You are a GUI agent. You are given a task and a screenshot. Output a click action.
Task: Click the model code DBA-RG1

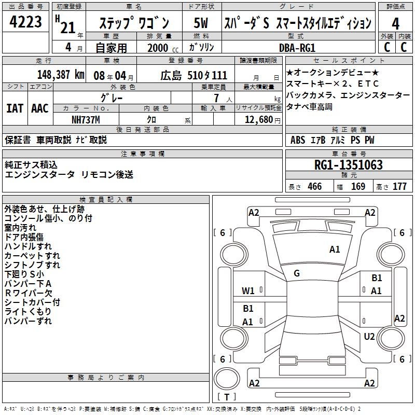(297, 48)
